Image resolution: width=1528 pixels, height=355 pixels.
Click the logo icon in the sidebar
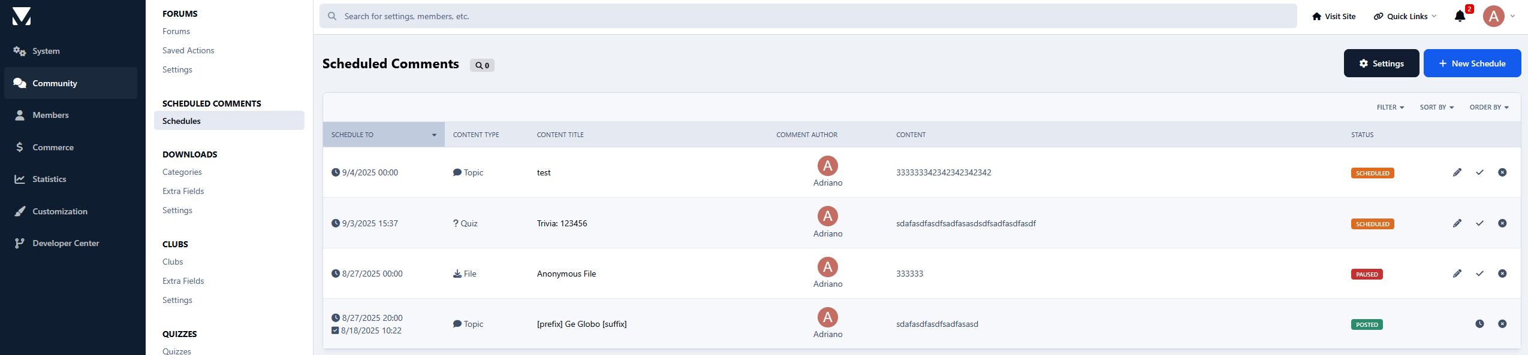22,16
